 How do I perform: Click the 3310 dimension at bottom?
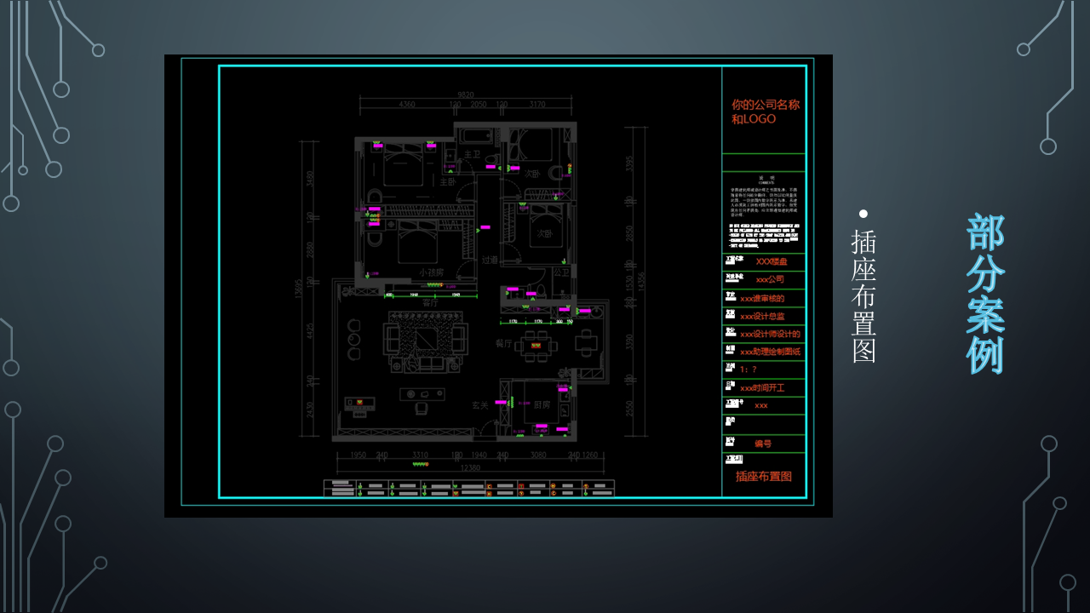tap(420, 455)
